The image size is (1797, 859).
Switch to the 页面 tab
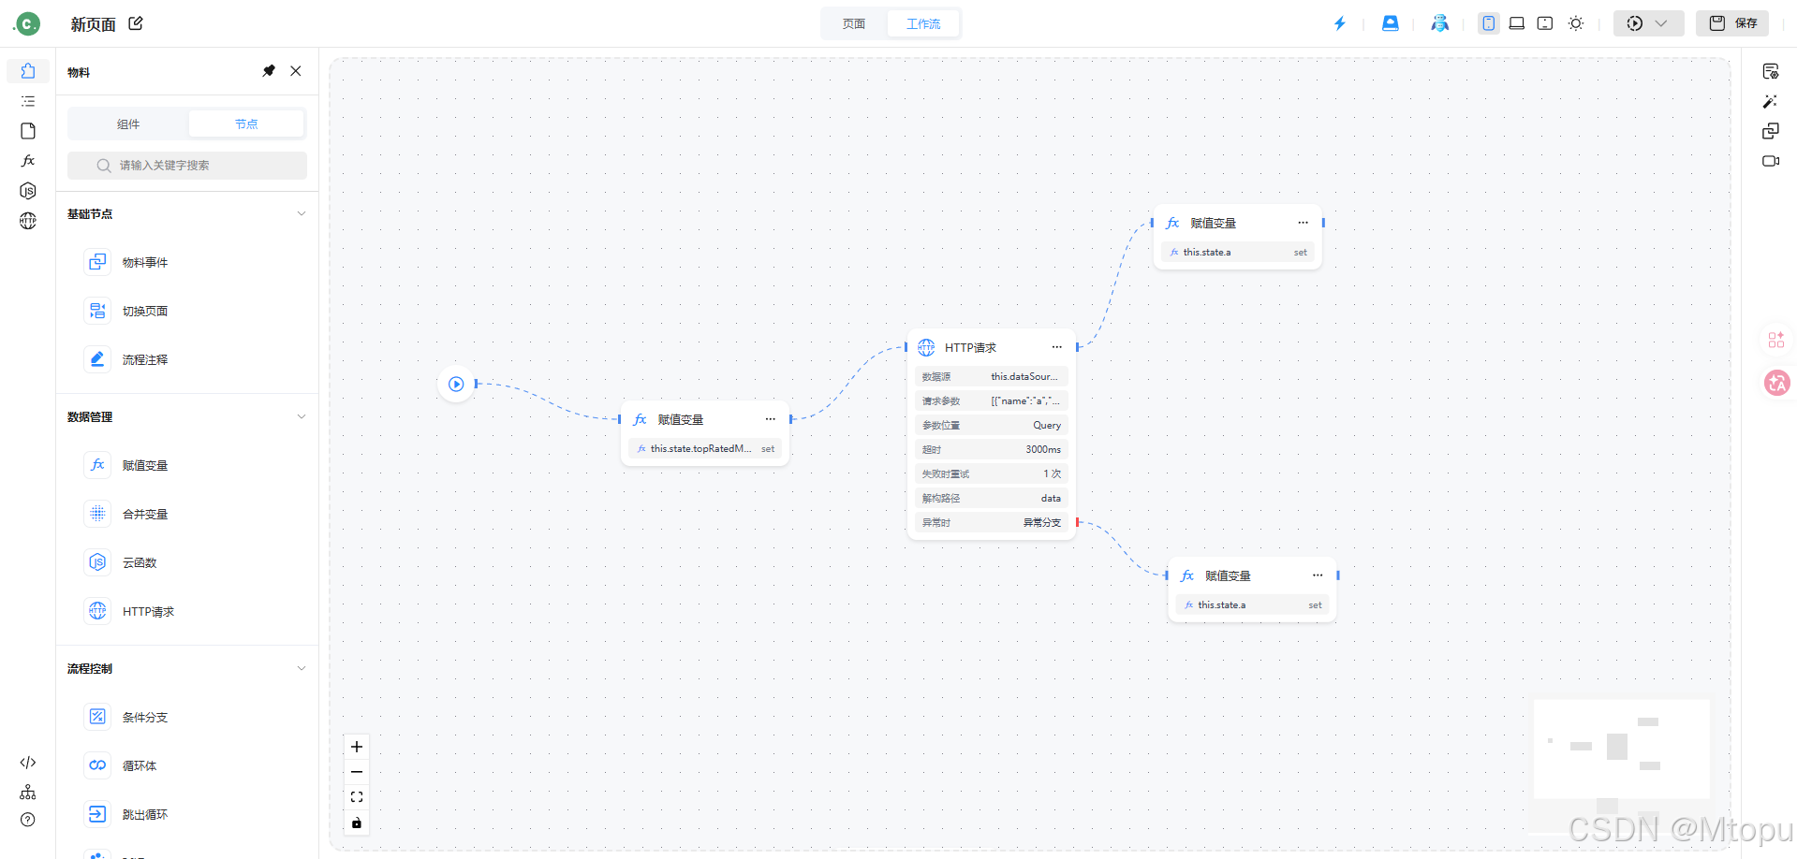pos(854,23)
